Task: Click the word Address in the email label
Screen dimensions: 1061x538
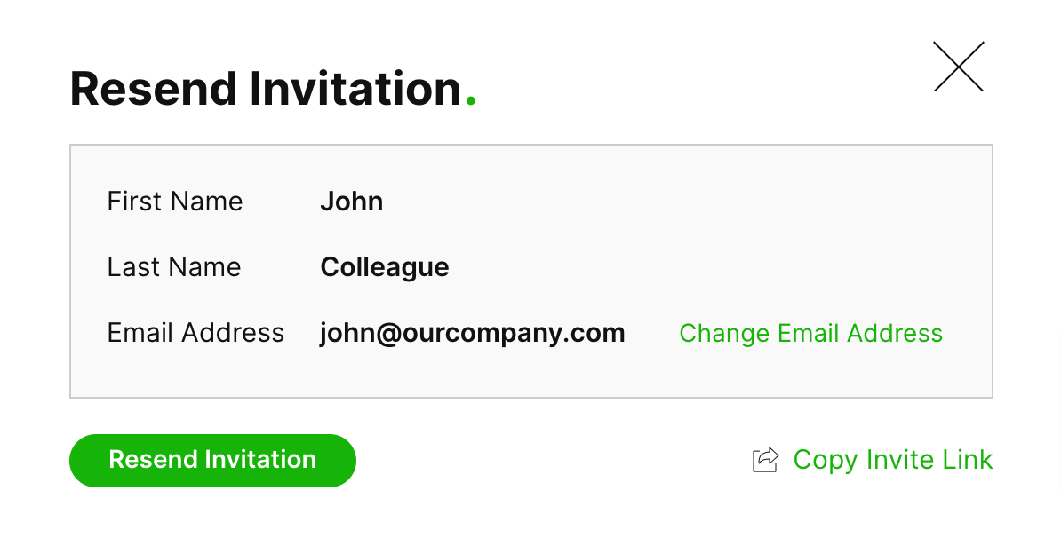Action: pos(233,333)
